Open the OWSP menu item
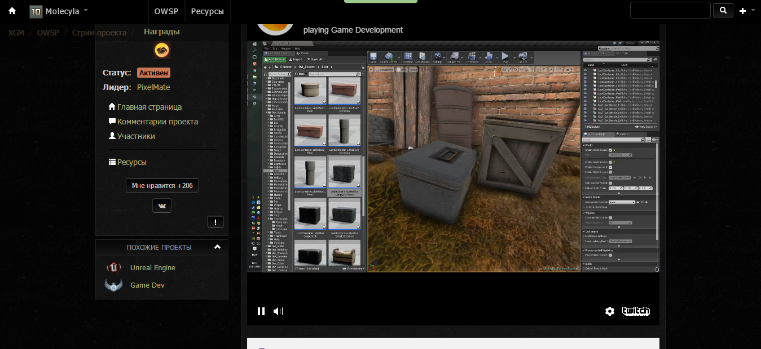 165,11
